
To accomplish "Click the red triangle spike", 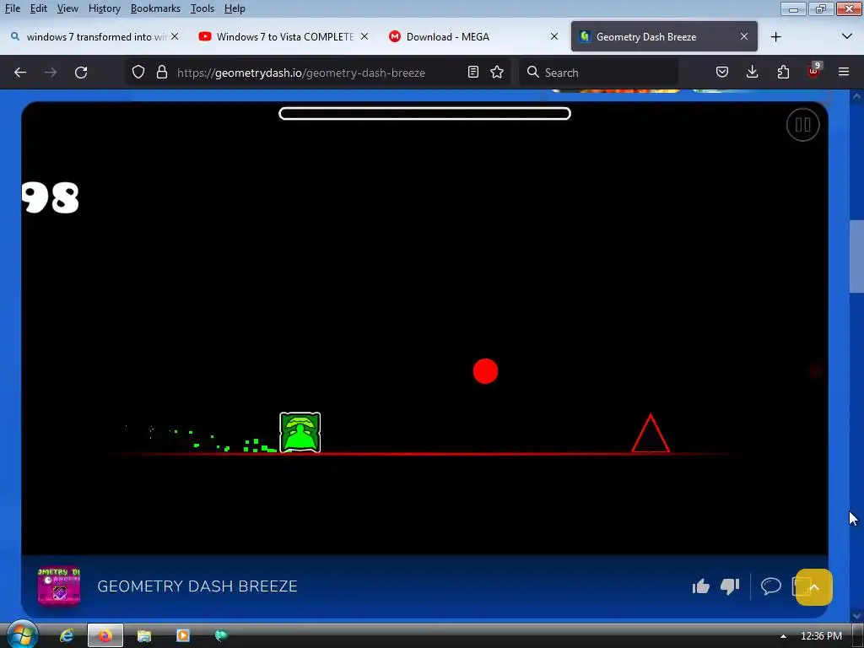I will coord(651,434).
